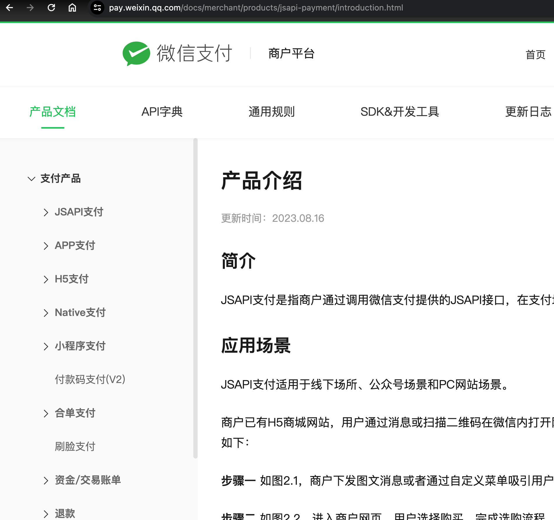Open the 商户平台 link in header
The height and width of the screenshot is (520, 554).
291,54
